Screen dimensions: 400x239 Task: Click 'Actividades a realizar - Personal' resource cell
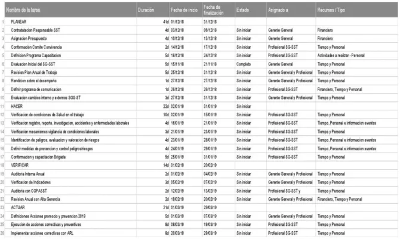341,55
